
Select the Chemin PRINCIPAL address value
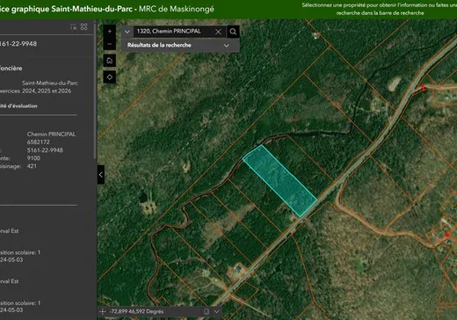[51, 135]
